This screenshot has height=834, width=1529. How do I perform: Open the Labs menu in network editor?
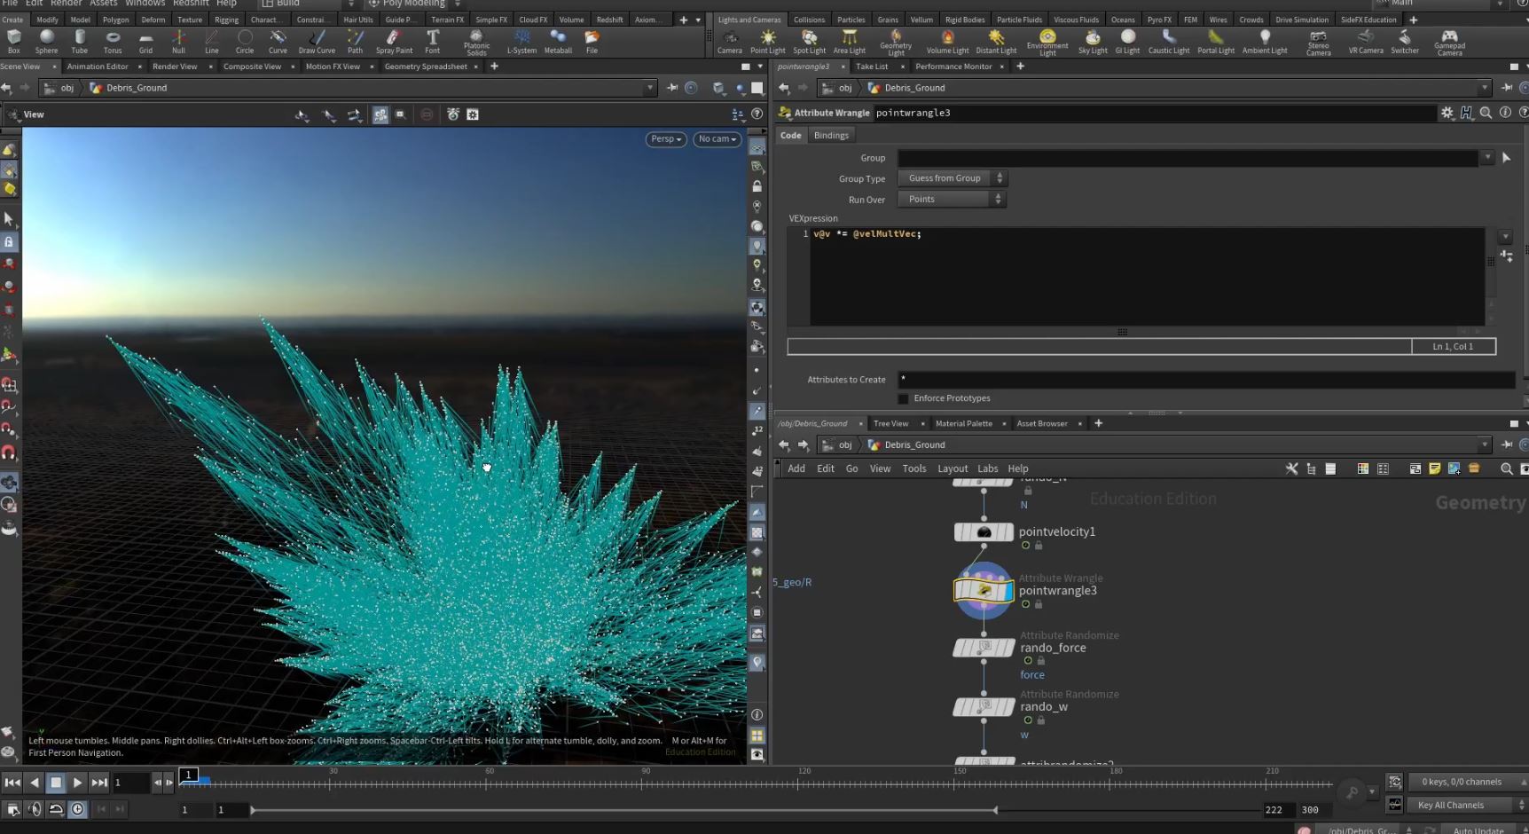tap(988, 468)
